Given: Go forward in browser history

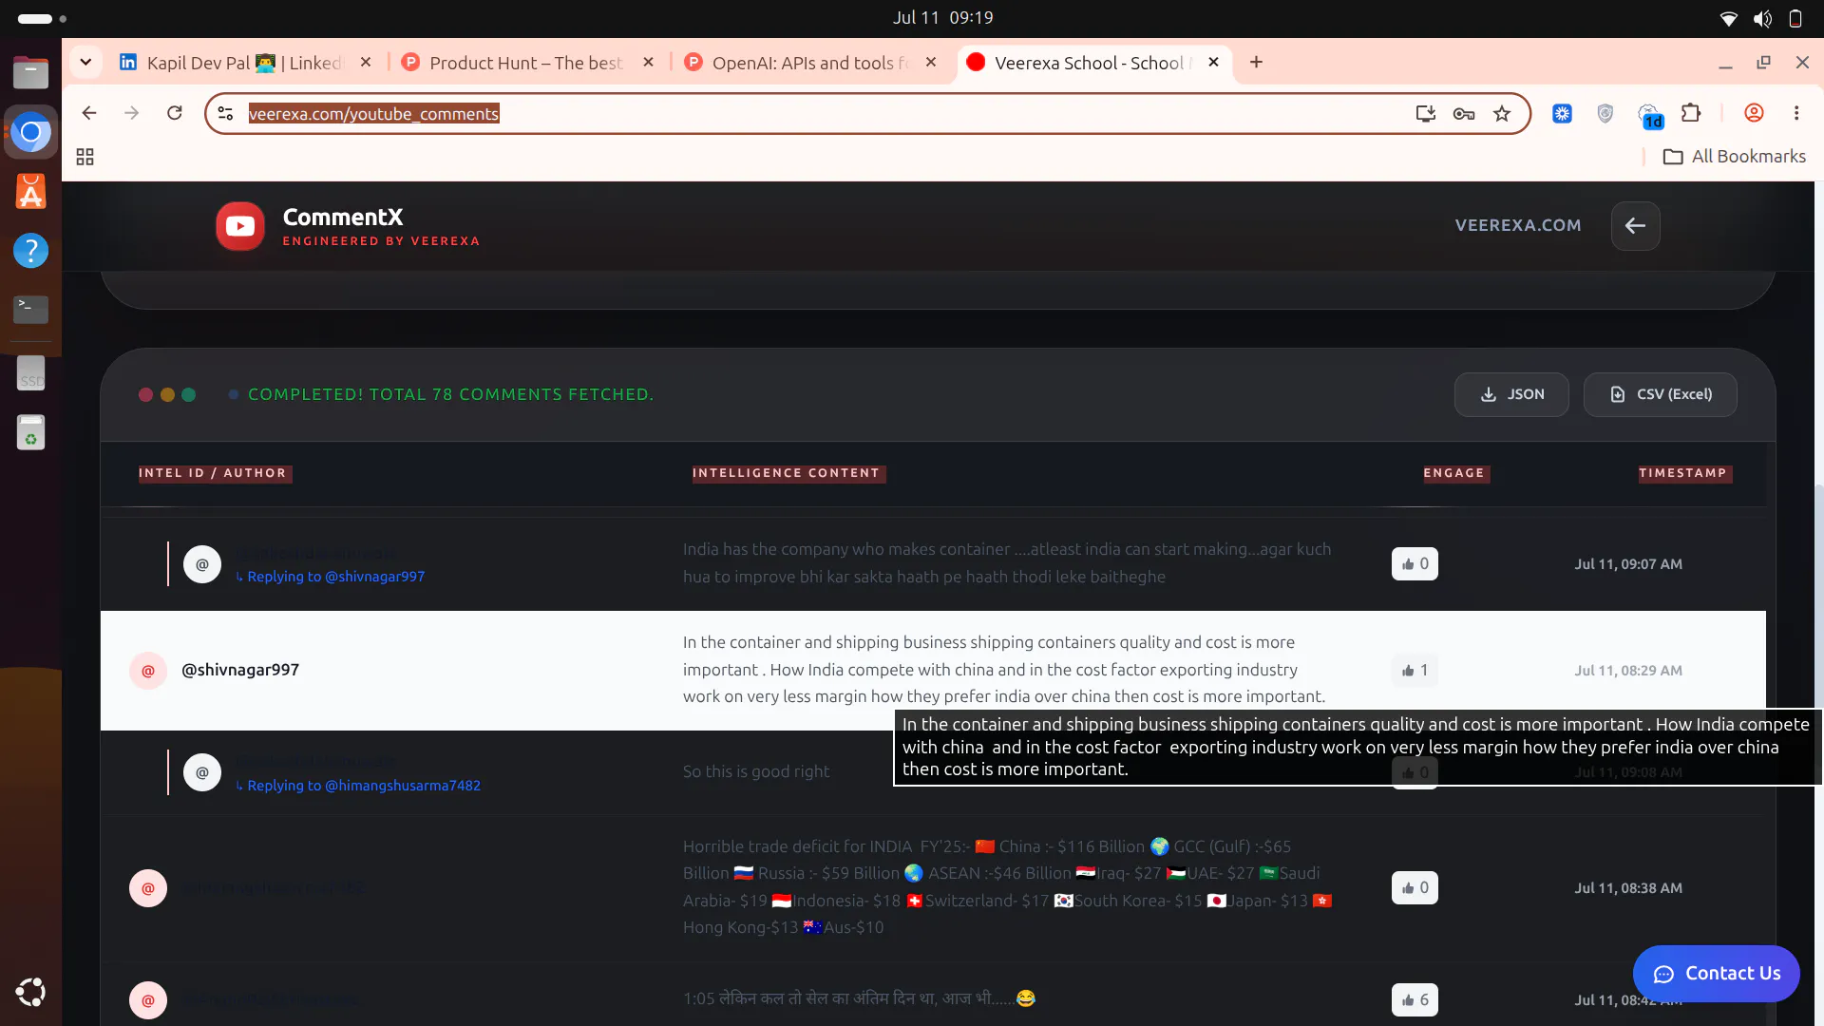Looking at the screenshot, I should 132,113.
